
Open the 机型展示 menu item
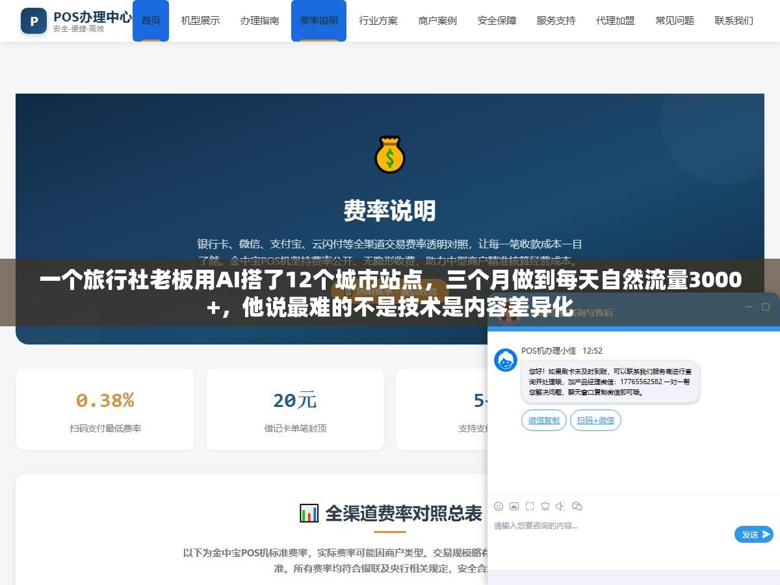pyautogui.click(x=200, y=21)
